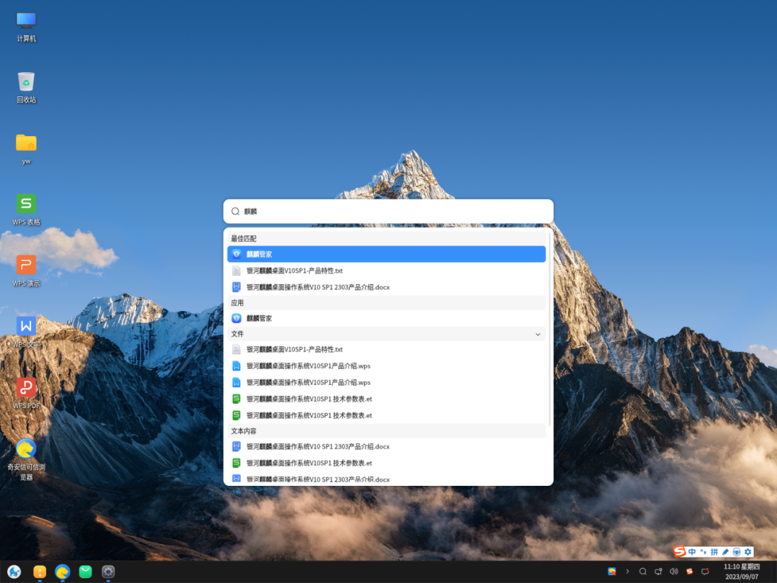Click the start menu icon in taskbar
777x583 pixels.
coord(14,571)
